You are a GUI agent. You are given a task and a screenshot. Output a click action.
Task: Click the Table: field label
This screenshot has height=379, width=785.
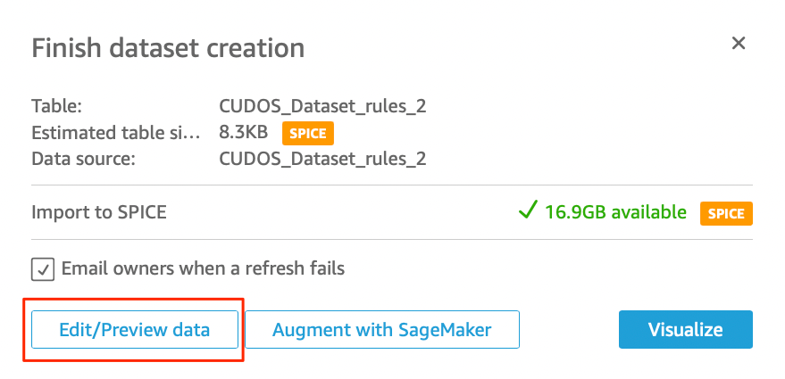56,106
